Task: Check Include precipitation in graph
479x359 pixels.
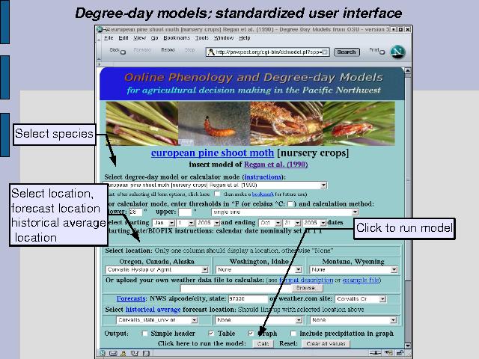Action: (x=294, y=333)
